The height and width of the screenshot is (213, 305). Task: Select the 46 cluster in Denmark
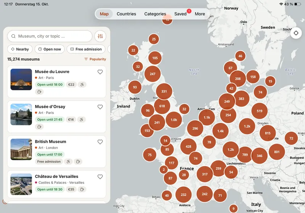click(x=240, y=56)
